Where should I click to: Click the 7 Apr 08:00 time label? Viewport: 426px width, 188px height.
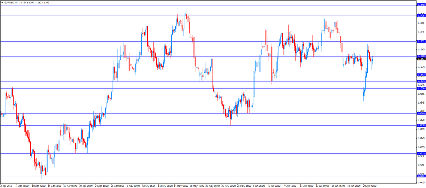coord(22,186)
